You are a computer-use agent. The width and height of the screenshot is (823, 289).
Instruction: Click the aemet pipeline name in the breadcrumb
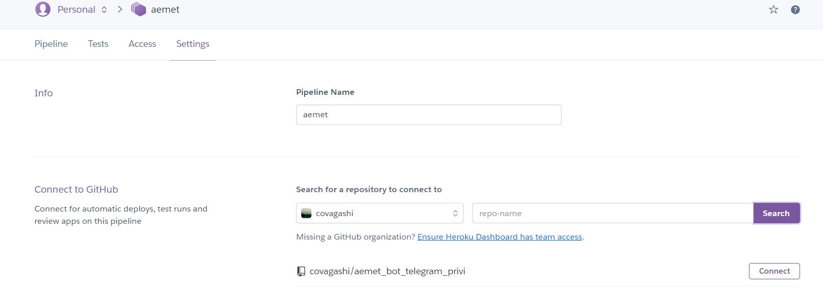tap(165, 10)
